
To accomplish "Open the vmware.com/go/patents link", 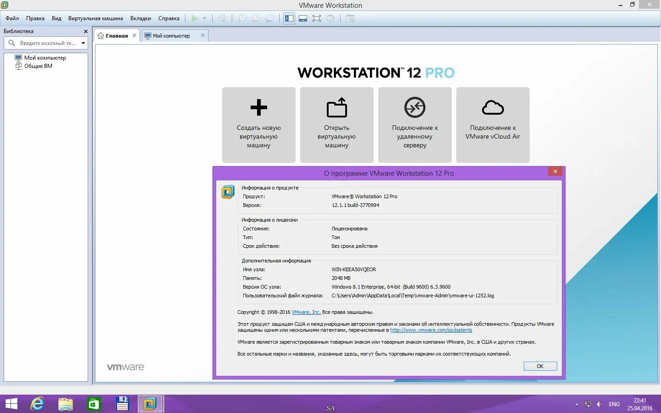I will click(x=431, y=330).
